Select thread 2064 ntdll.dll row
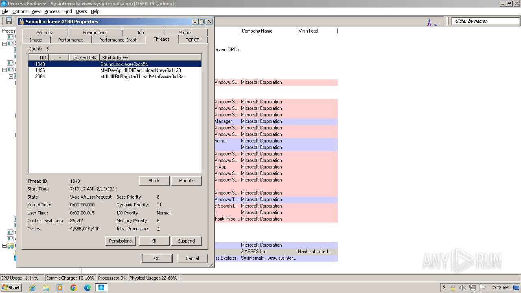 [115, 77]
